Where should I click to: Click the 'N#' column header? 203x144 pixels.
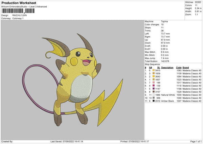click(x=151, y=68)
